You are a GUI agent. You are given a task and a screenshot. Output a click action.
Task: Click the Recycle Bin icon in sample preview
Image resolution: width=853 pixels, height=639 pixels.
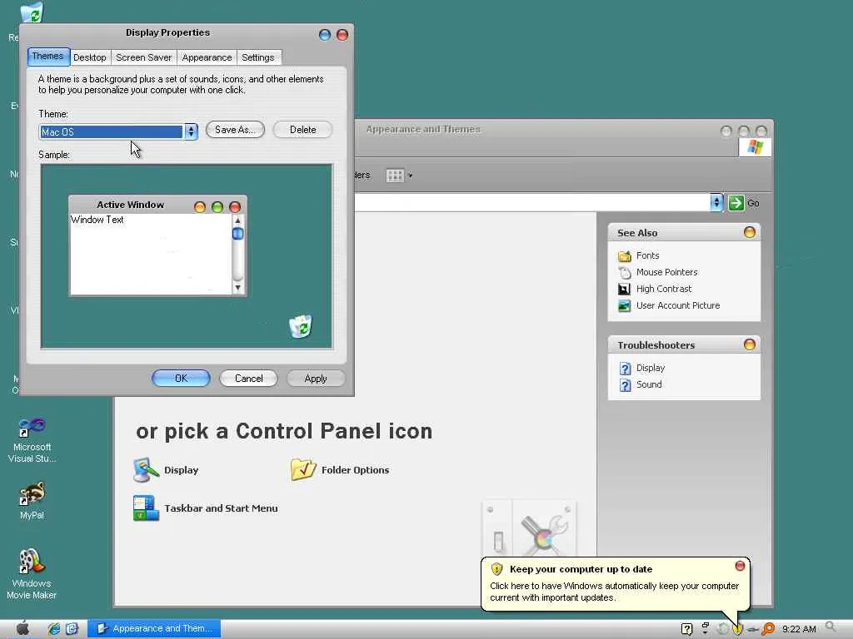[300, 326]
